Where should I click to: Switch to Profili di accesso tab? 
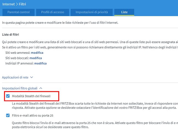53,12
